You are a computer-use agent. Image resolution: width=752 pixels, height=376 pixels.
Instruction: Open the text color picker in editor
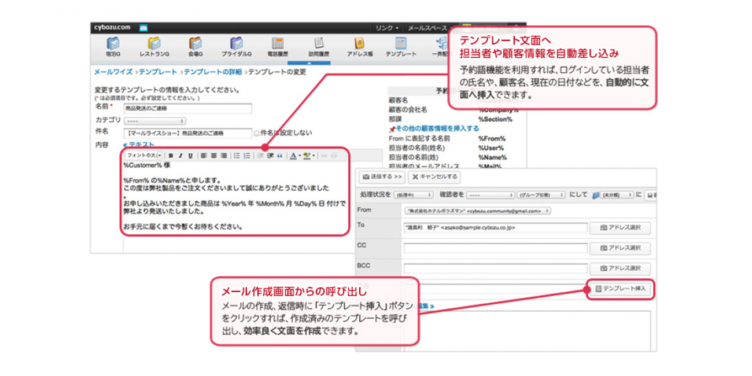pyautogui.click(x=294, y=157)
